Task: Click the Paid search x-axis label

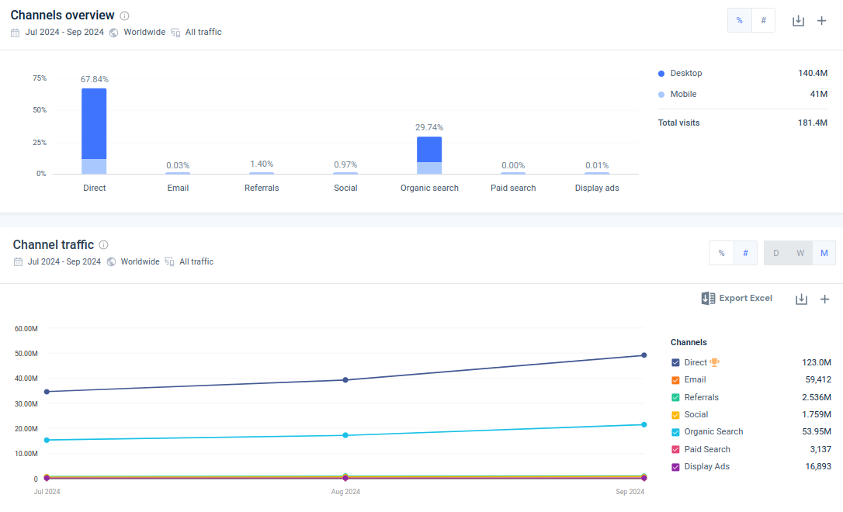Action: pos(513,188)
